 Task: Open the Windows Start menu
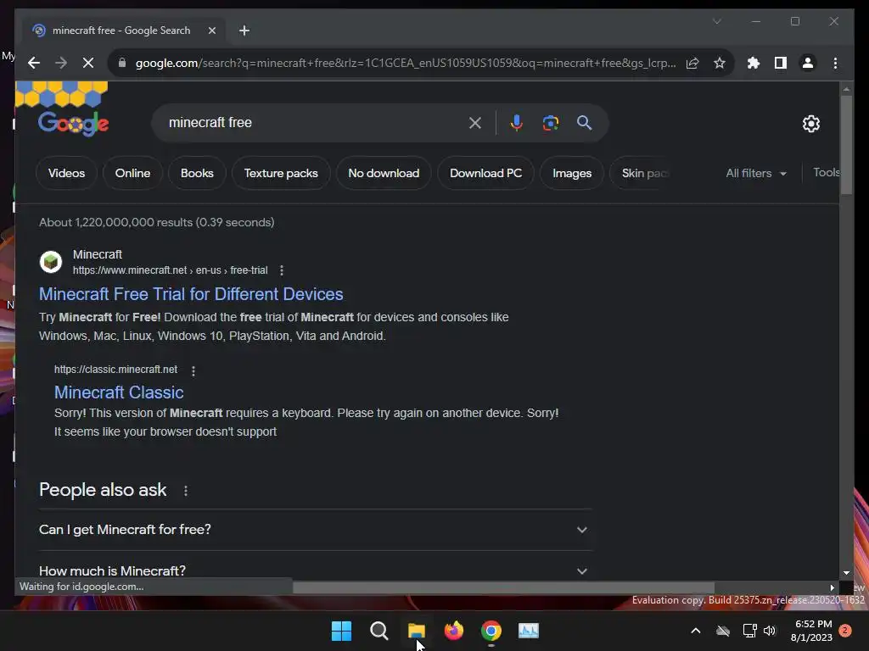click(341, 631)
